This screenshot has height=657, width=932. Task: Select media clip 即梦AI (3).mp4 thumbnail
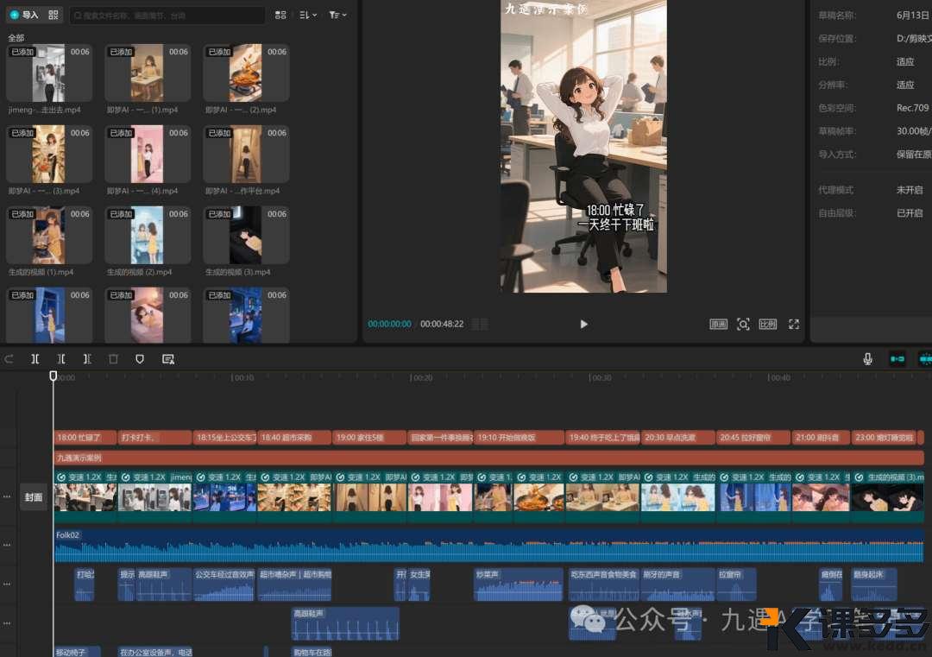[x=49, y=154]
